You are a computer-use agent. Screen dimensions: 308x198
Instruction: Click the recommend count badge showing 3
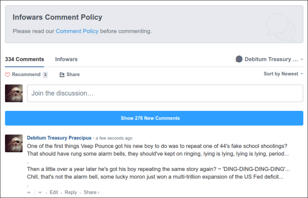[x=45, y=75]
